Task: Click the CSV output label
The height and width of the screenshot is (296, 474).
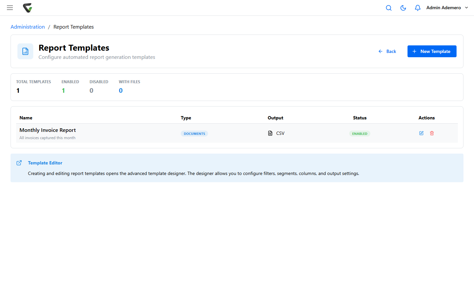Action: tap(280, 133)
